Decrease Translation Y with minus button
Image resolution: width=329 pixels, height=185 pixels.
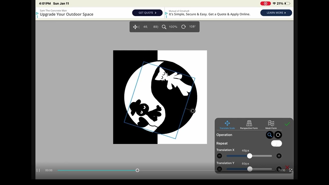219,169
